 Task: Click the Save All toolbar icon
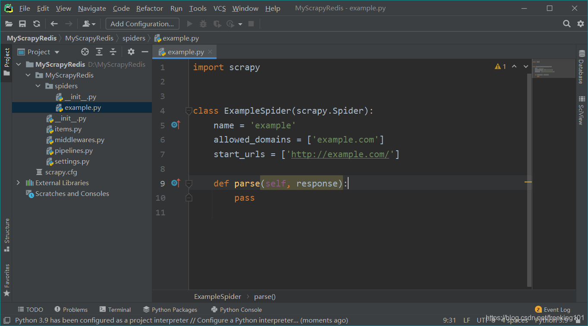click(22, 24)
